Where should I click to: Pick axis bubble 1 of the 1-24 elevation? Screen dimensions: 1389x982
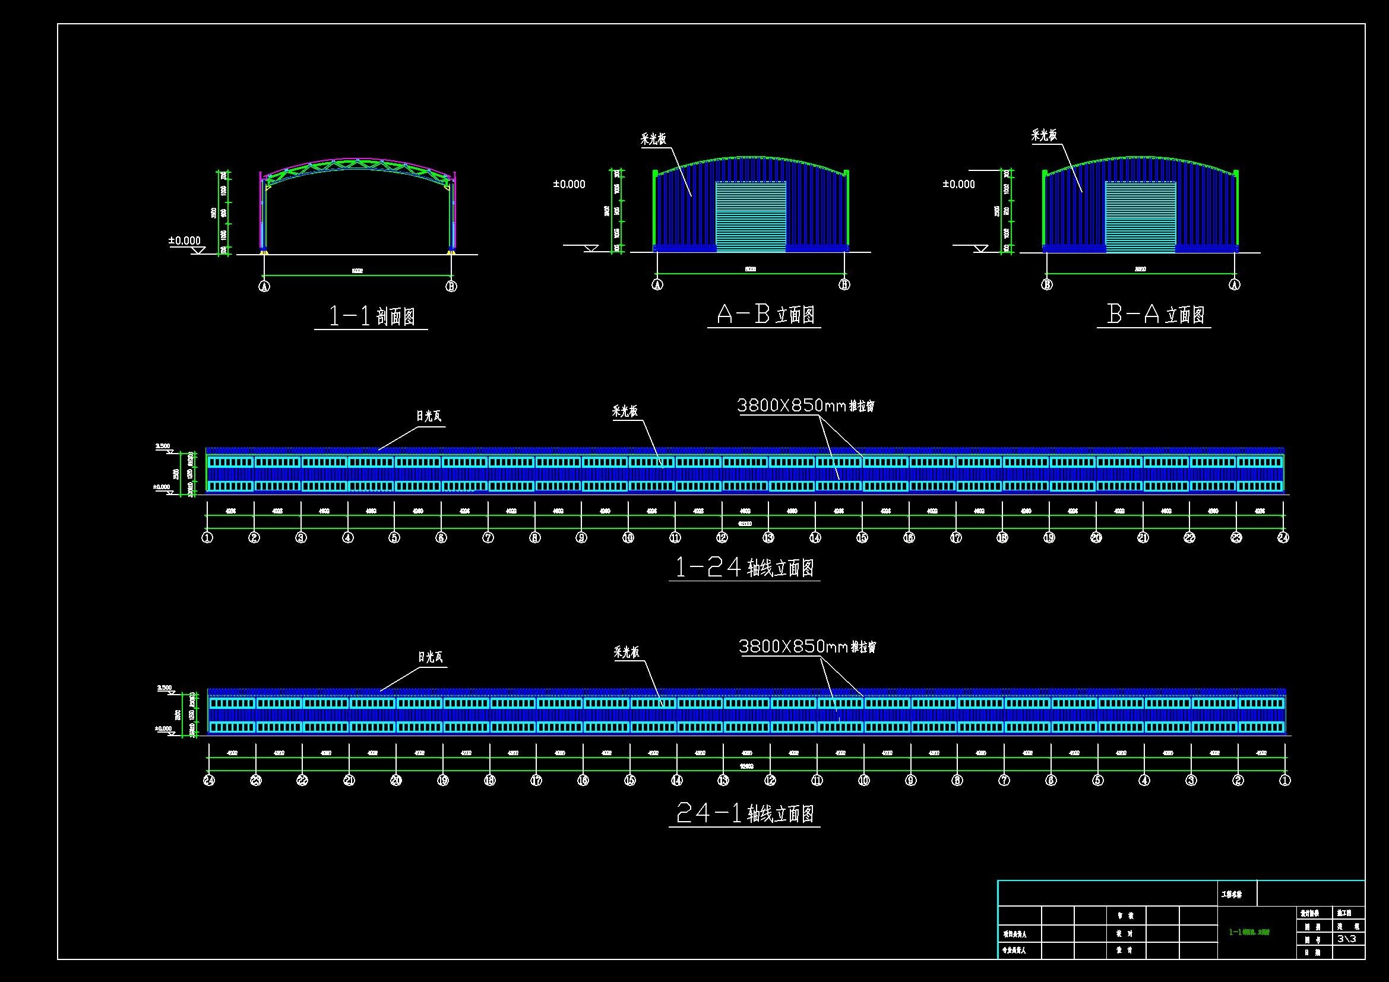click(x=207, y=537)
